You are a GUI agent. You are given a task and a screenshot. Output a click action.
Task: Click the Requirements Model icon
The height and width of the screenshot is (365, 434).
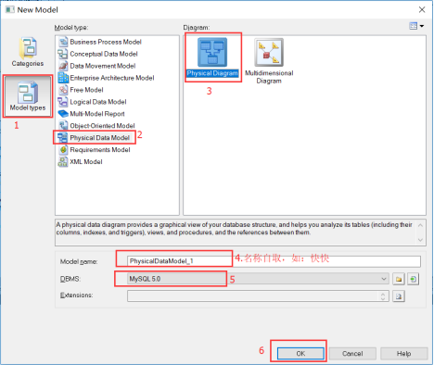click(x=63, y=150)
